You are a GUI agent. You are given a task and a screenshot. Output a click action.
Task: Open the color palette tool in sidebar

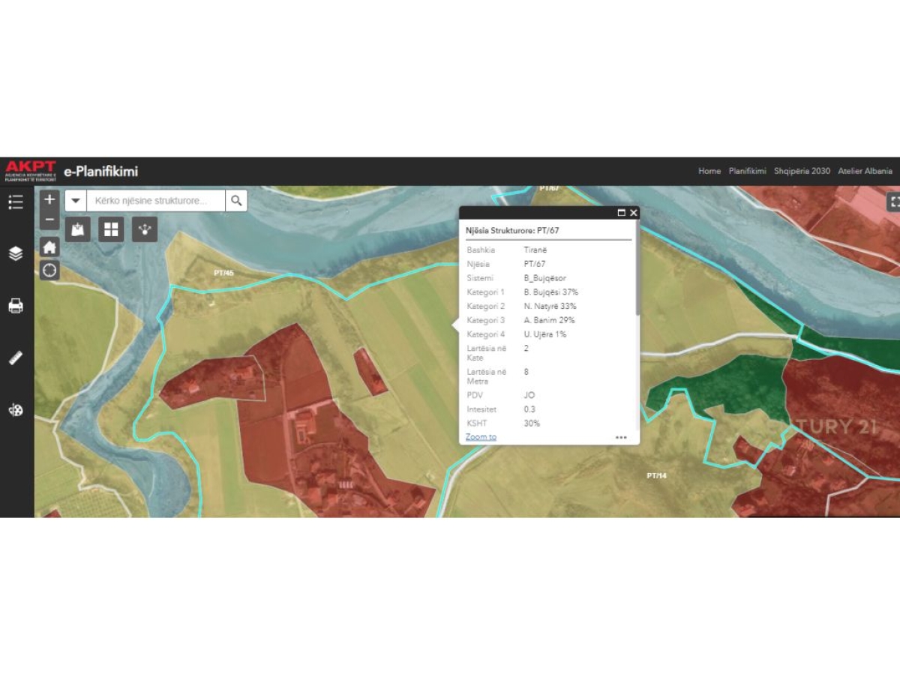[16, 410]
